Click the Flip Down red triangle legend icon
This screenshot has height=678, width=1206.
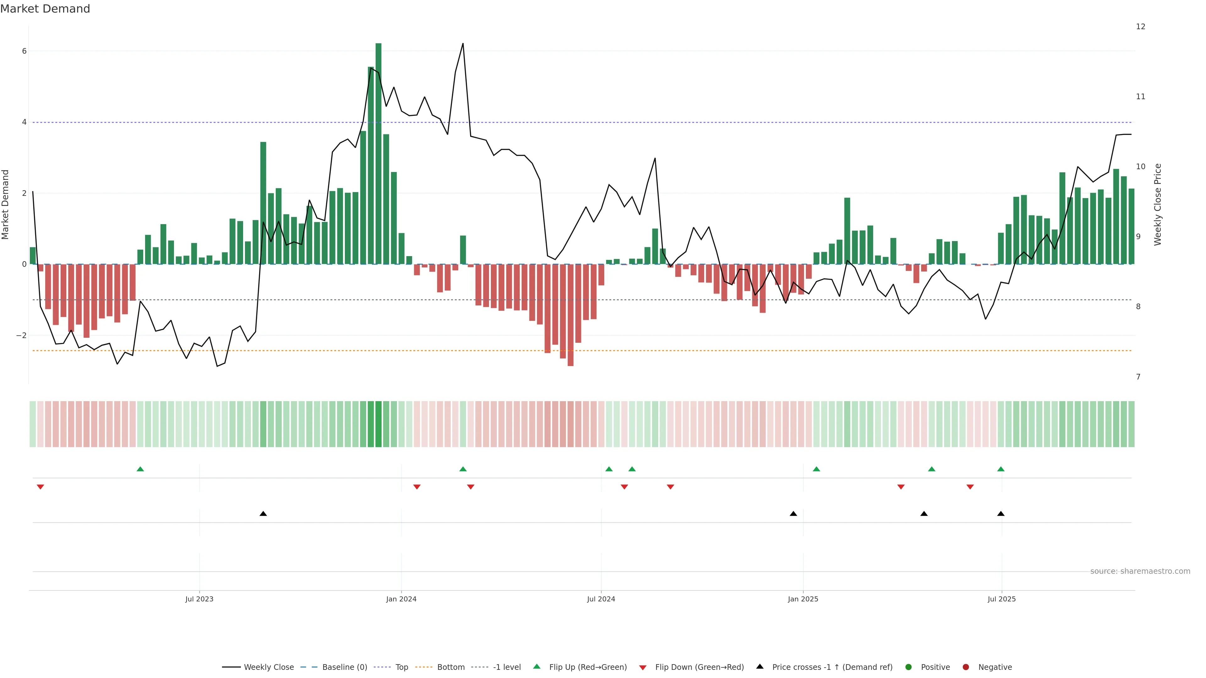pyautogui.click(x=643, y=667)
